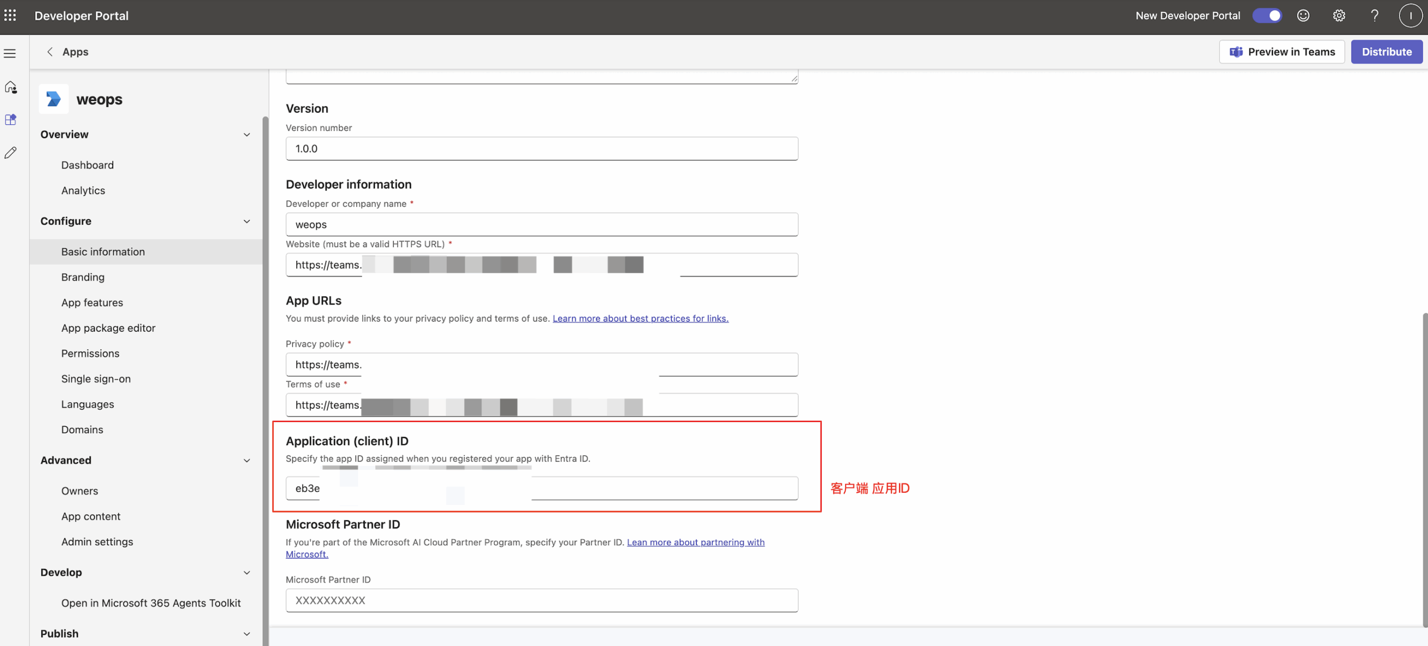Click the main page vertical scrollbar

[1425, 470]
